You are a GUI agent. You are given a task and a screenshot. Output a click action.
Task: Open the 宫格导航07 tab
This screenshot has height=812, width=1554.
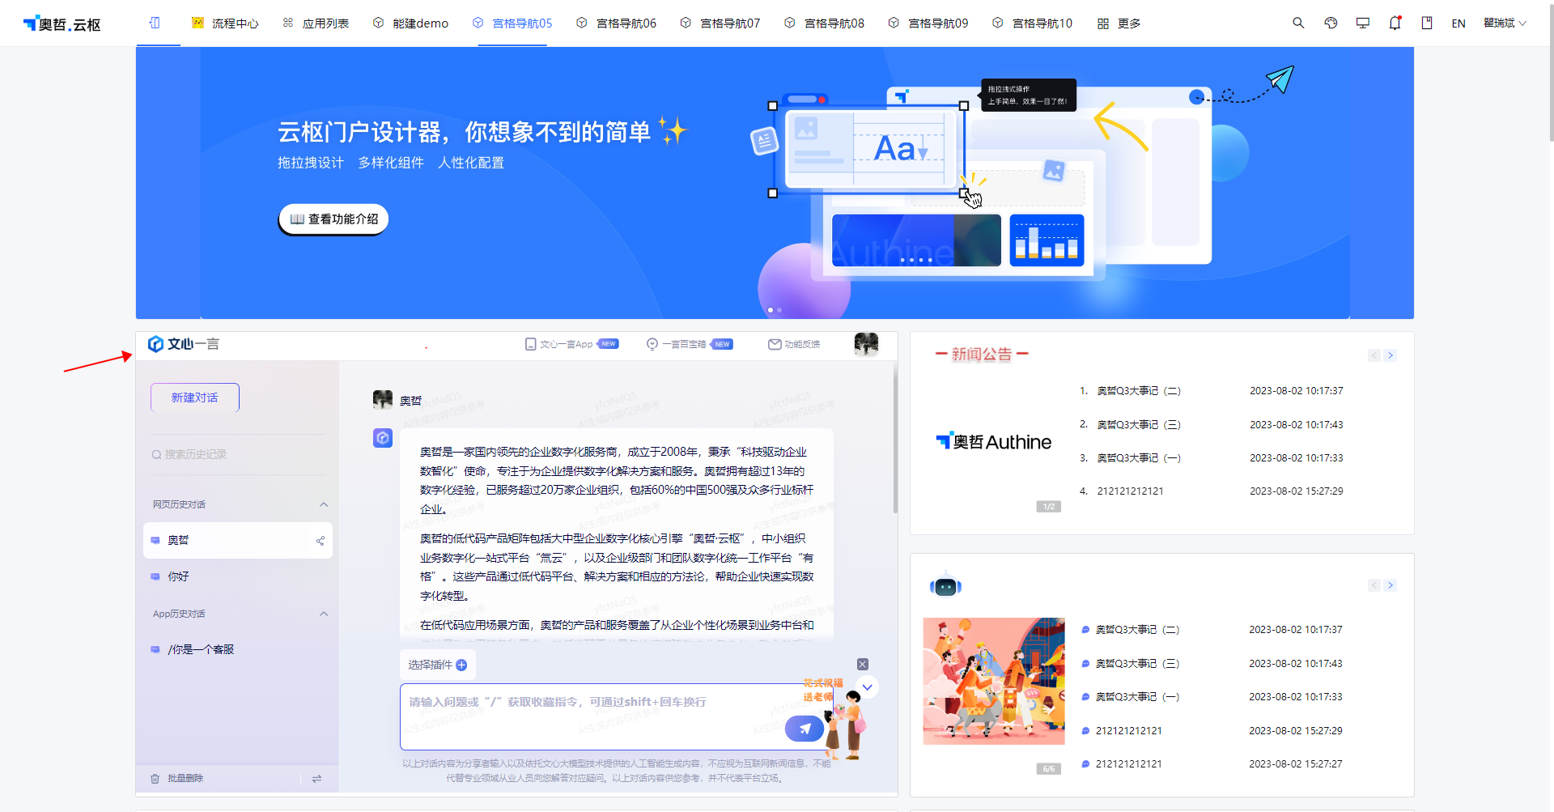(720, 23)
